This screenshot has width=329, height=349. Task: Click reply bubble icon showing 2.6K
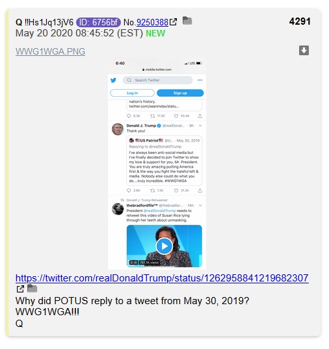129,190
